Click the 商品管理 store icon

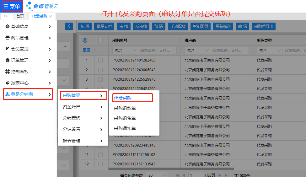[x=8, y=38]
